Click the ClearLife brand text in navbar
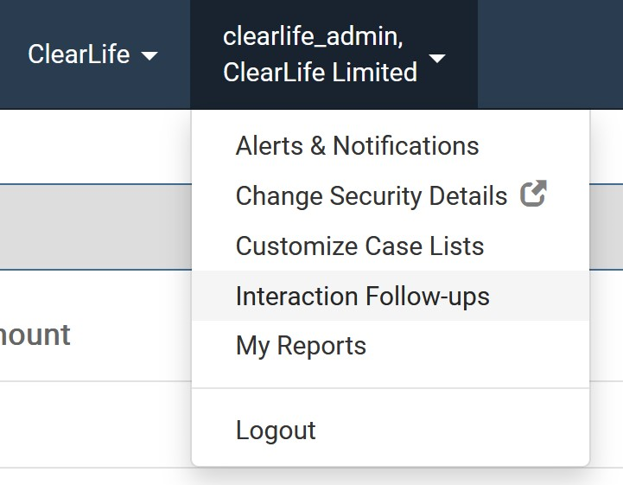 point(79,54)
